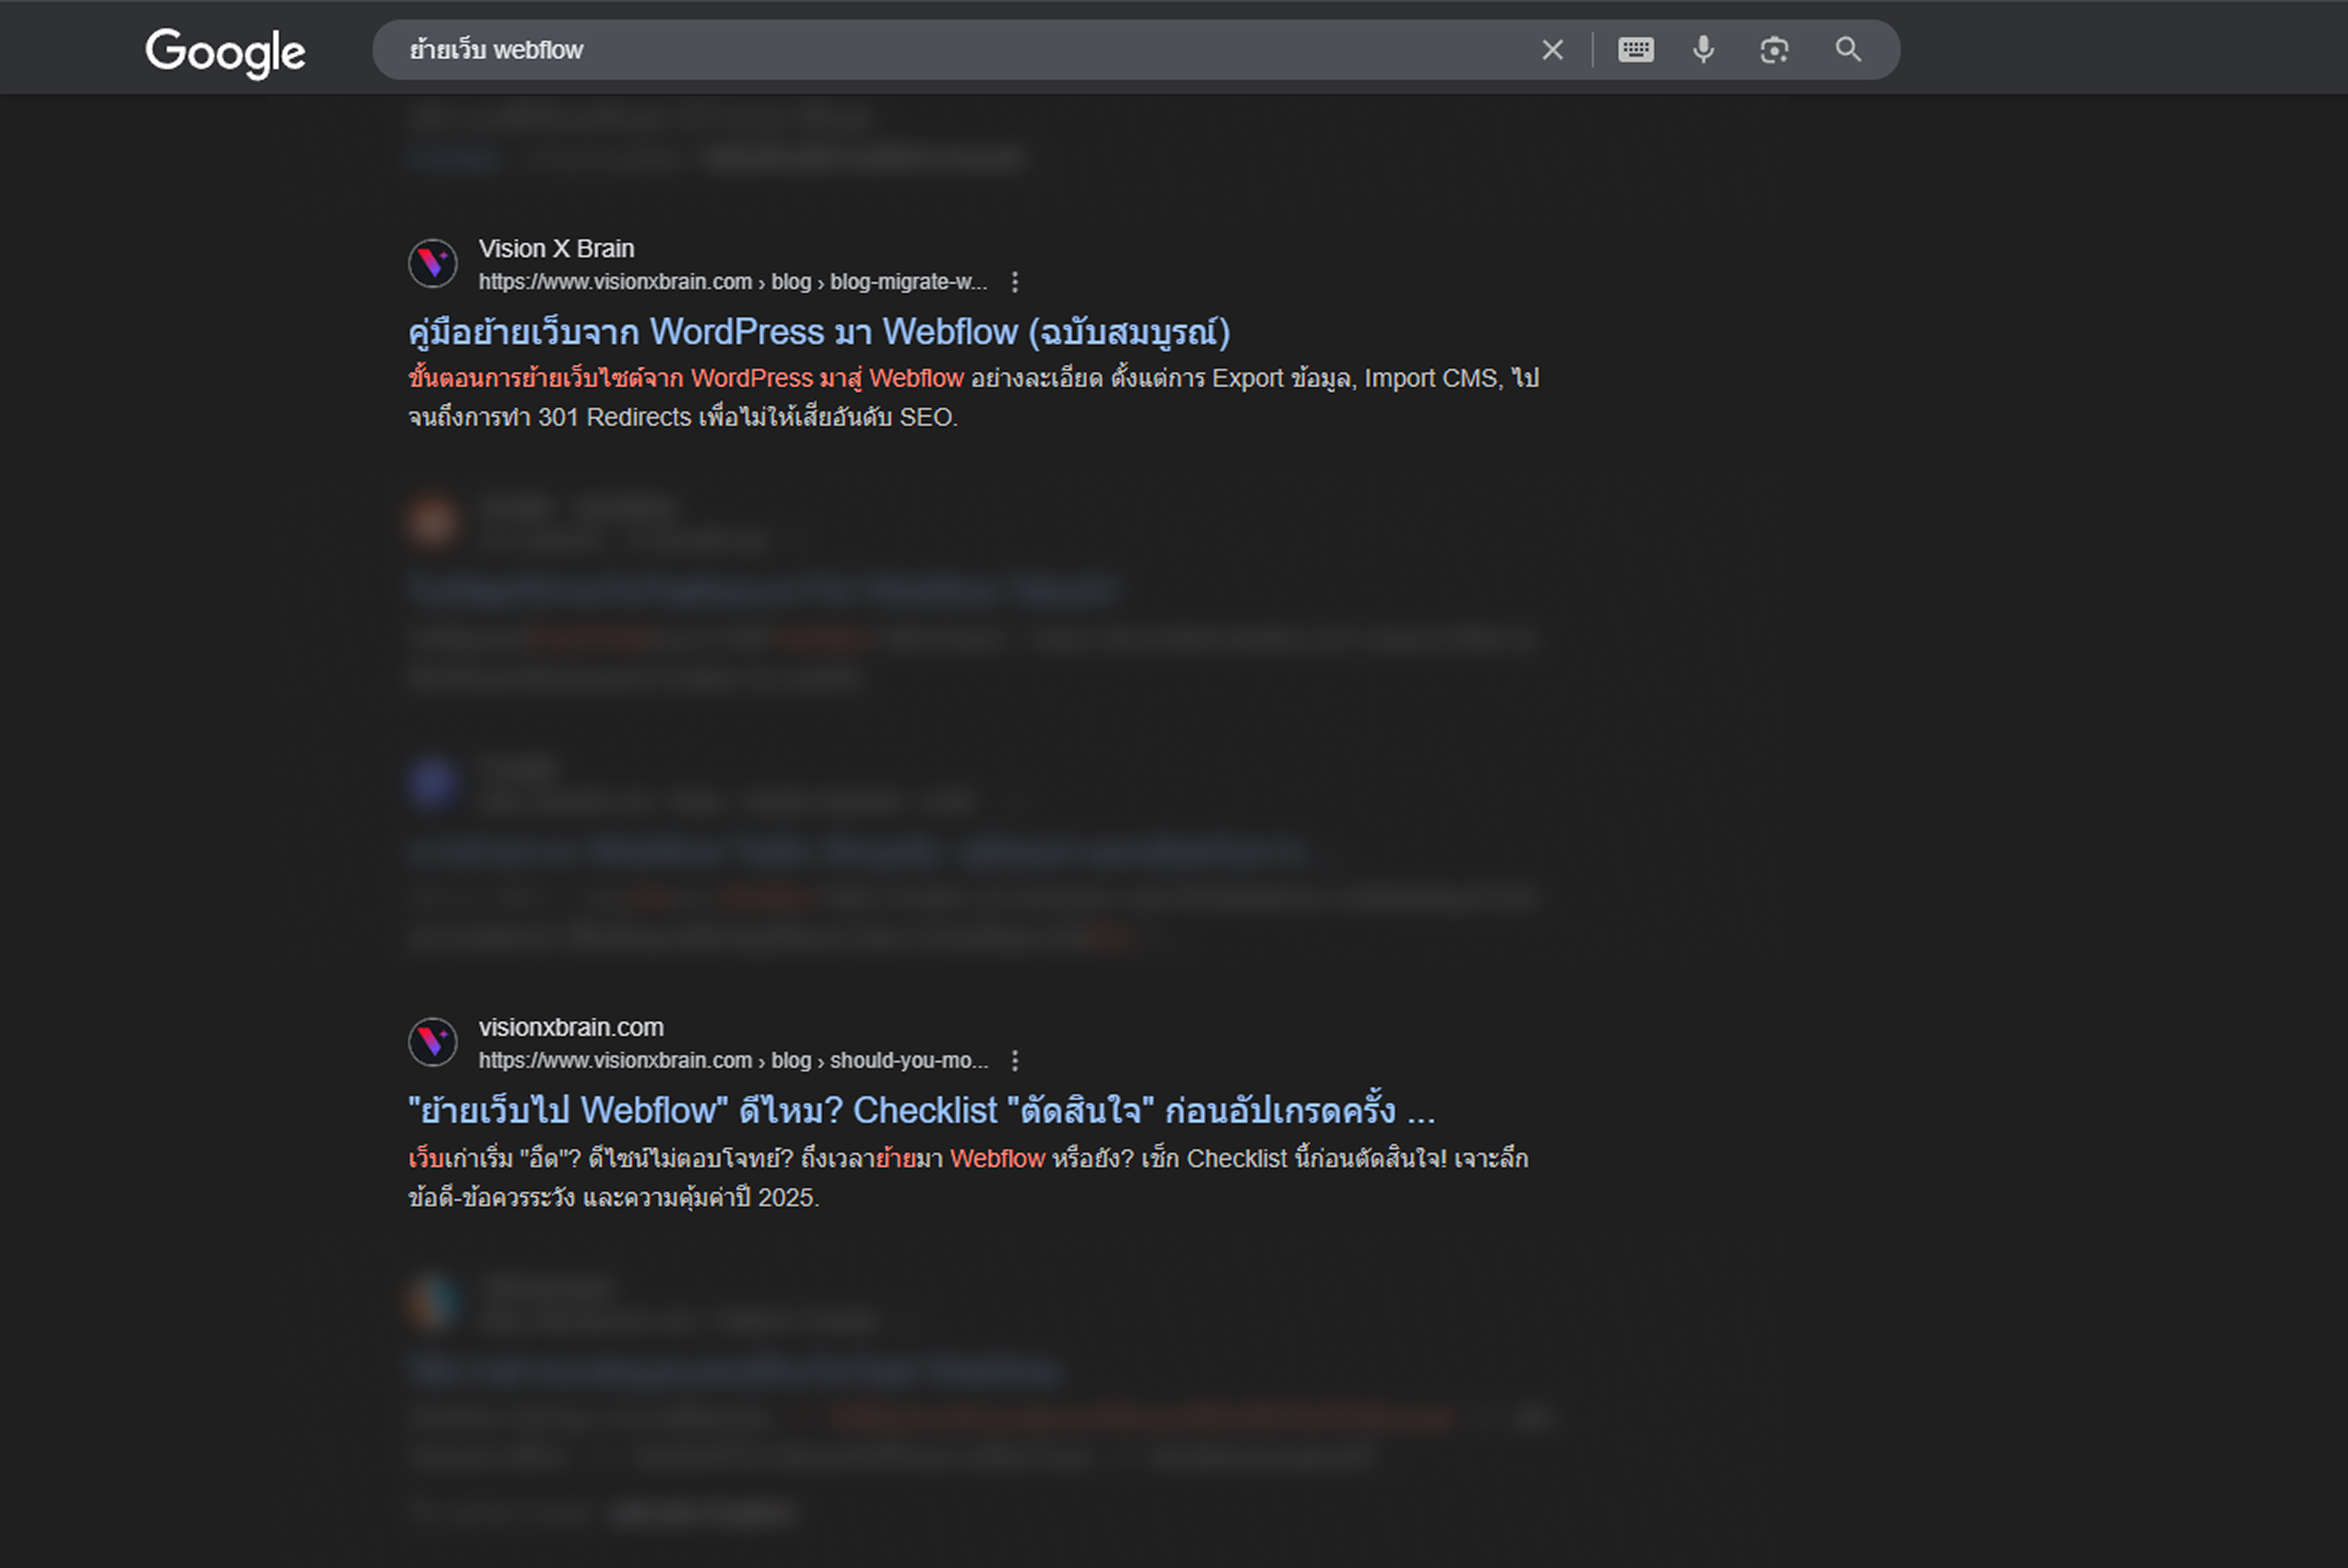The image size is (2348, 1568).
Task: Start voice search with the microphone icon
Action: [1703, 50]
